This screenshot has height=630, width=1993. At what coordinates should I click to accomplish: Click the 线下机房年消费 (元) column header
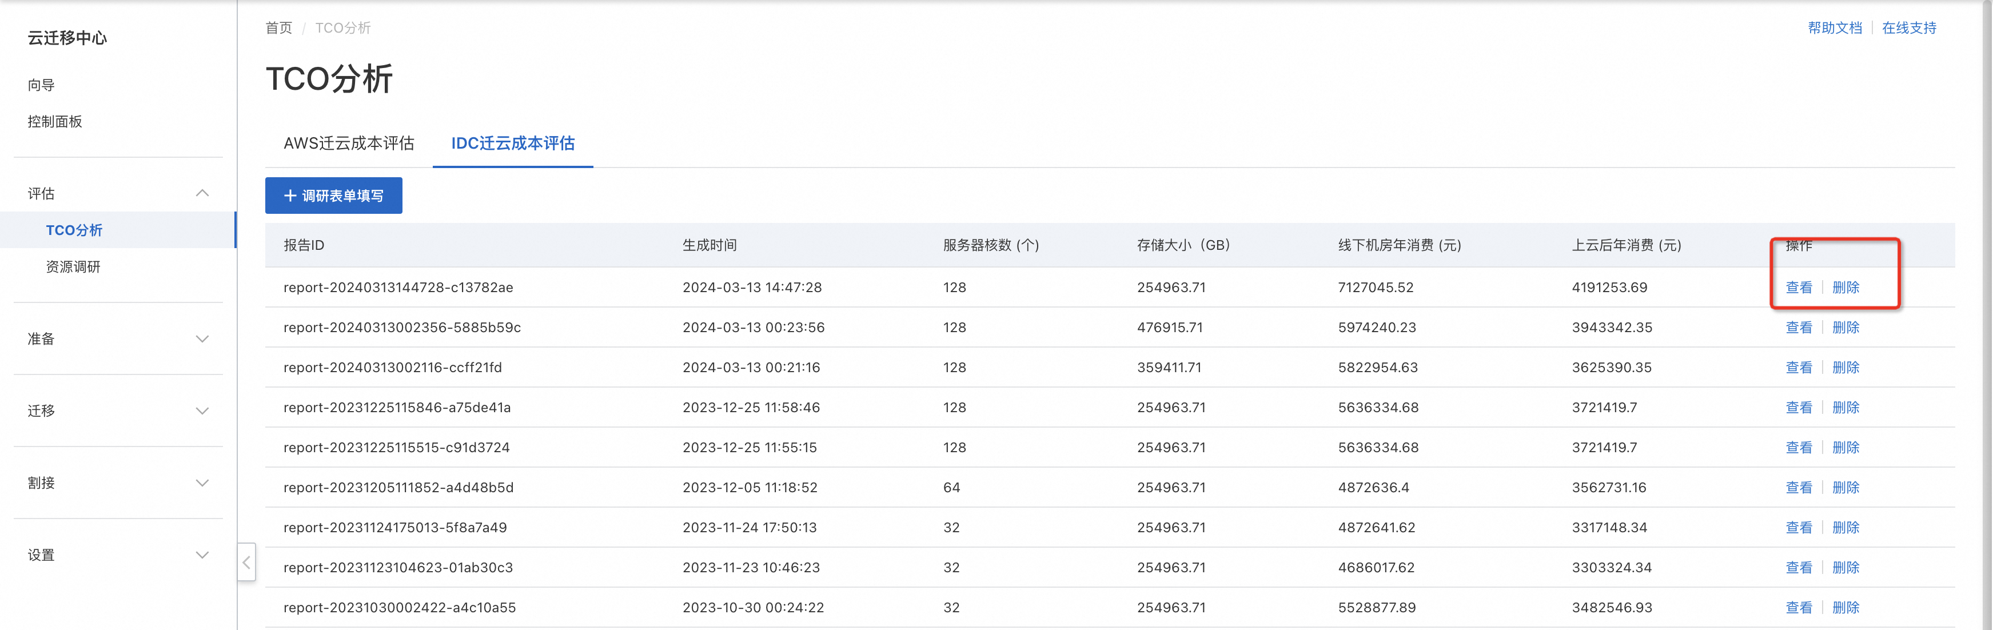point(1400,245)
